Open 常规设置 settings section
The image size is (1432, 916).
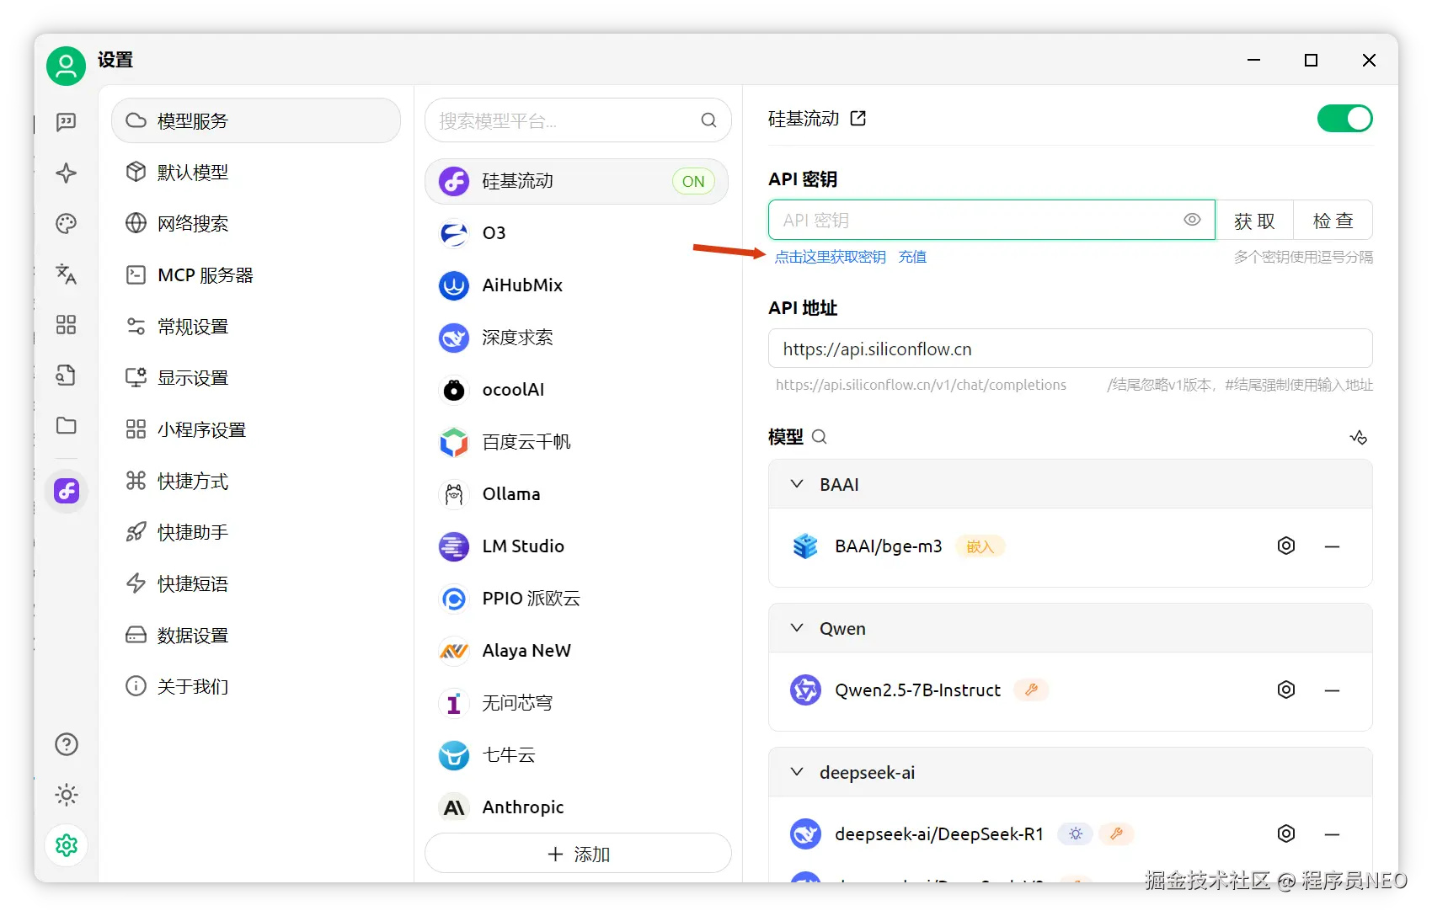[x=256, y=326]
